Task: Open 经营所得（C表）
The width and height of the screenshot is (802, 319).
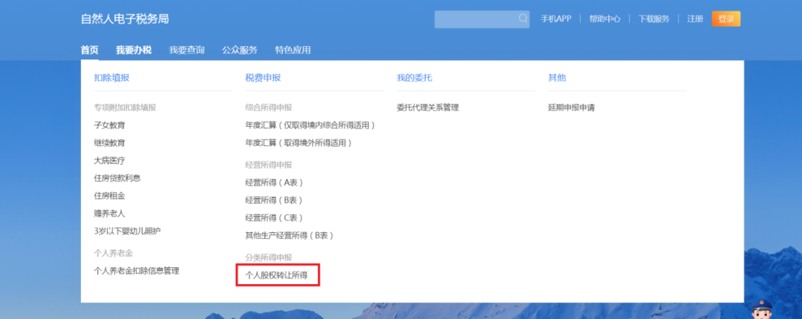Action: coord(275,218)
